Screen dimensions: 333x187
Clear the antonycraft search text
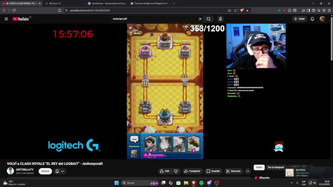click(200, 19)
